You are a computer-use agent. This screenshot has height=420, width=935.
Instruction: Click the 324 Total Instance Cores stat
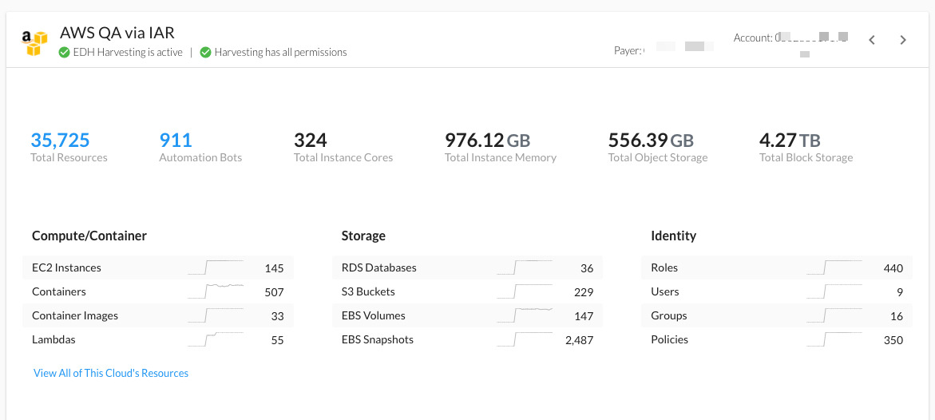343,148
